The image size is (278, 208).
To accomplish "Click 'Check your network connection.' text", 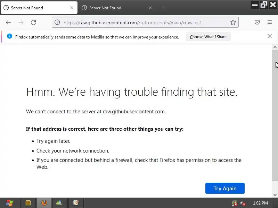I will [x=73, y=151].
